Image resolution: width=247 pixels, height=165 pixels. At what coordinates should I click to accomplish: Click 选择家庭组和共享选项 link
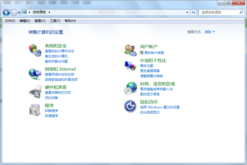pos(61,80)
